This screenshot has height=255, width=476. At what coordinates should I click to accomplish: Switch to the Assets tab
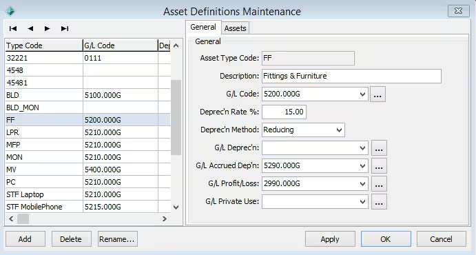tap(236, 28)
